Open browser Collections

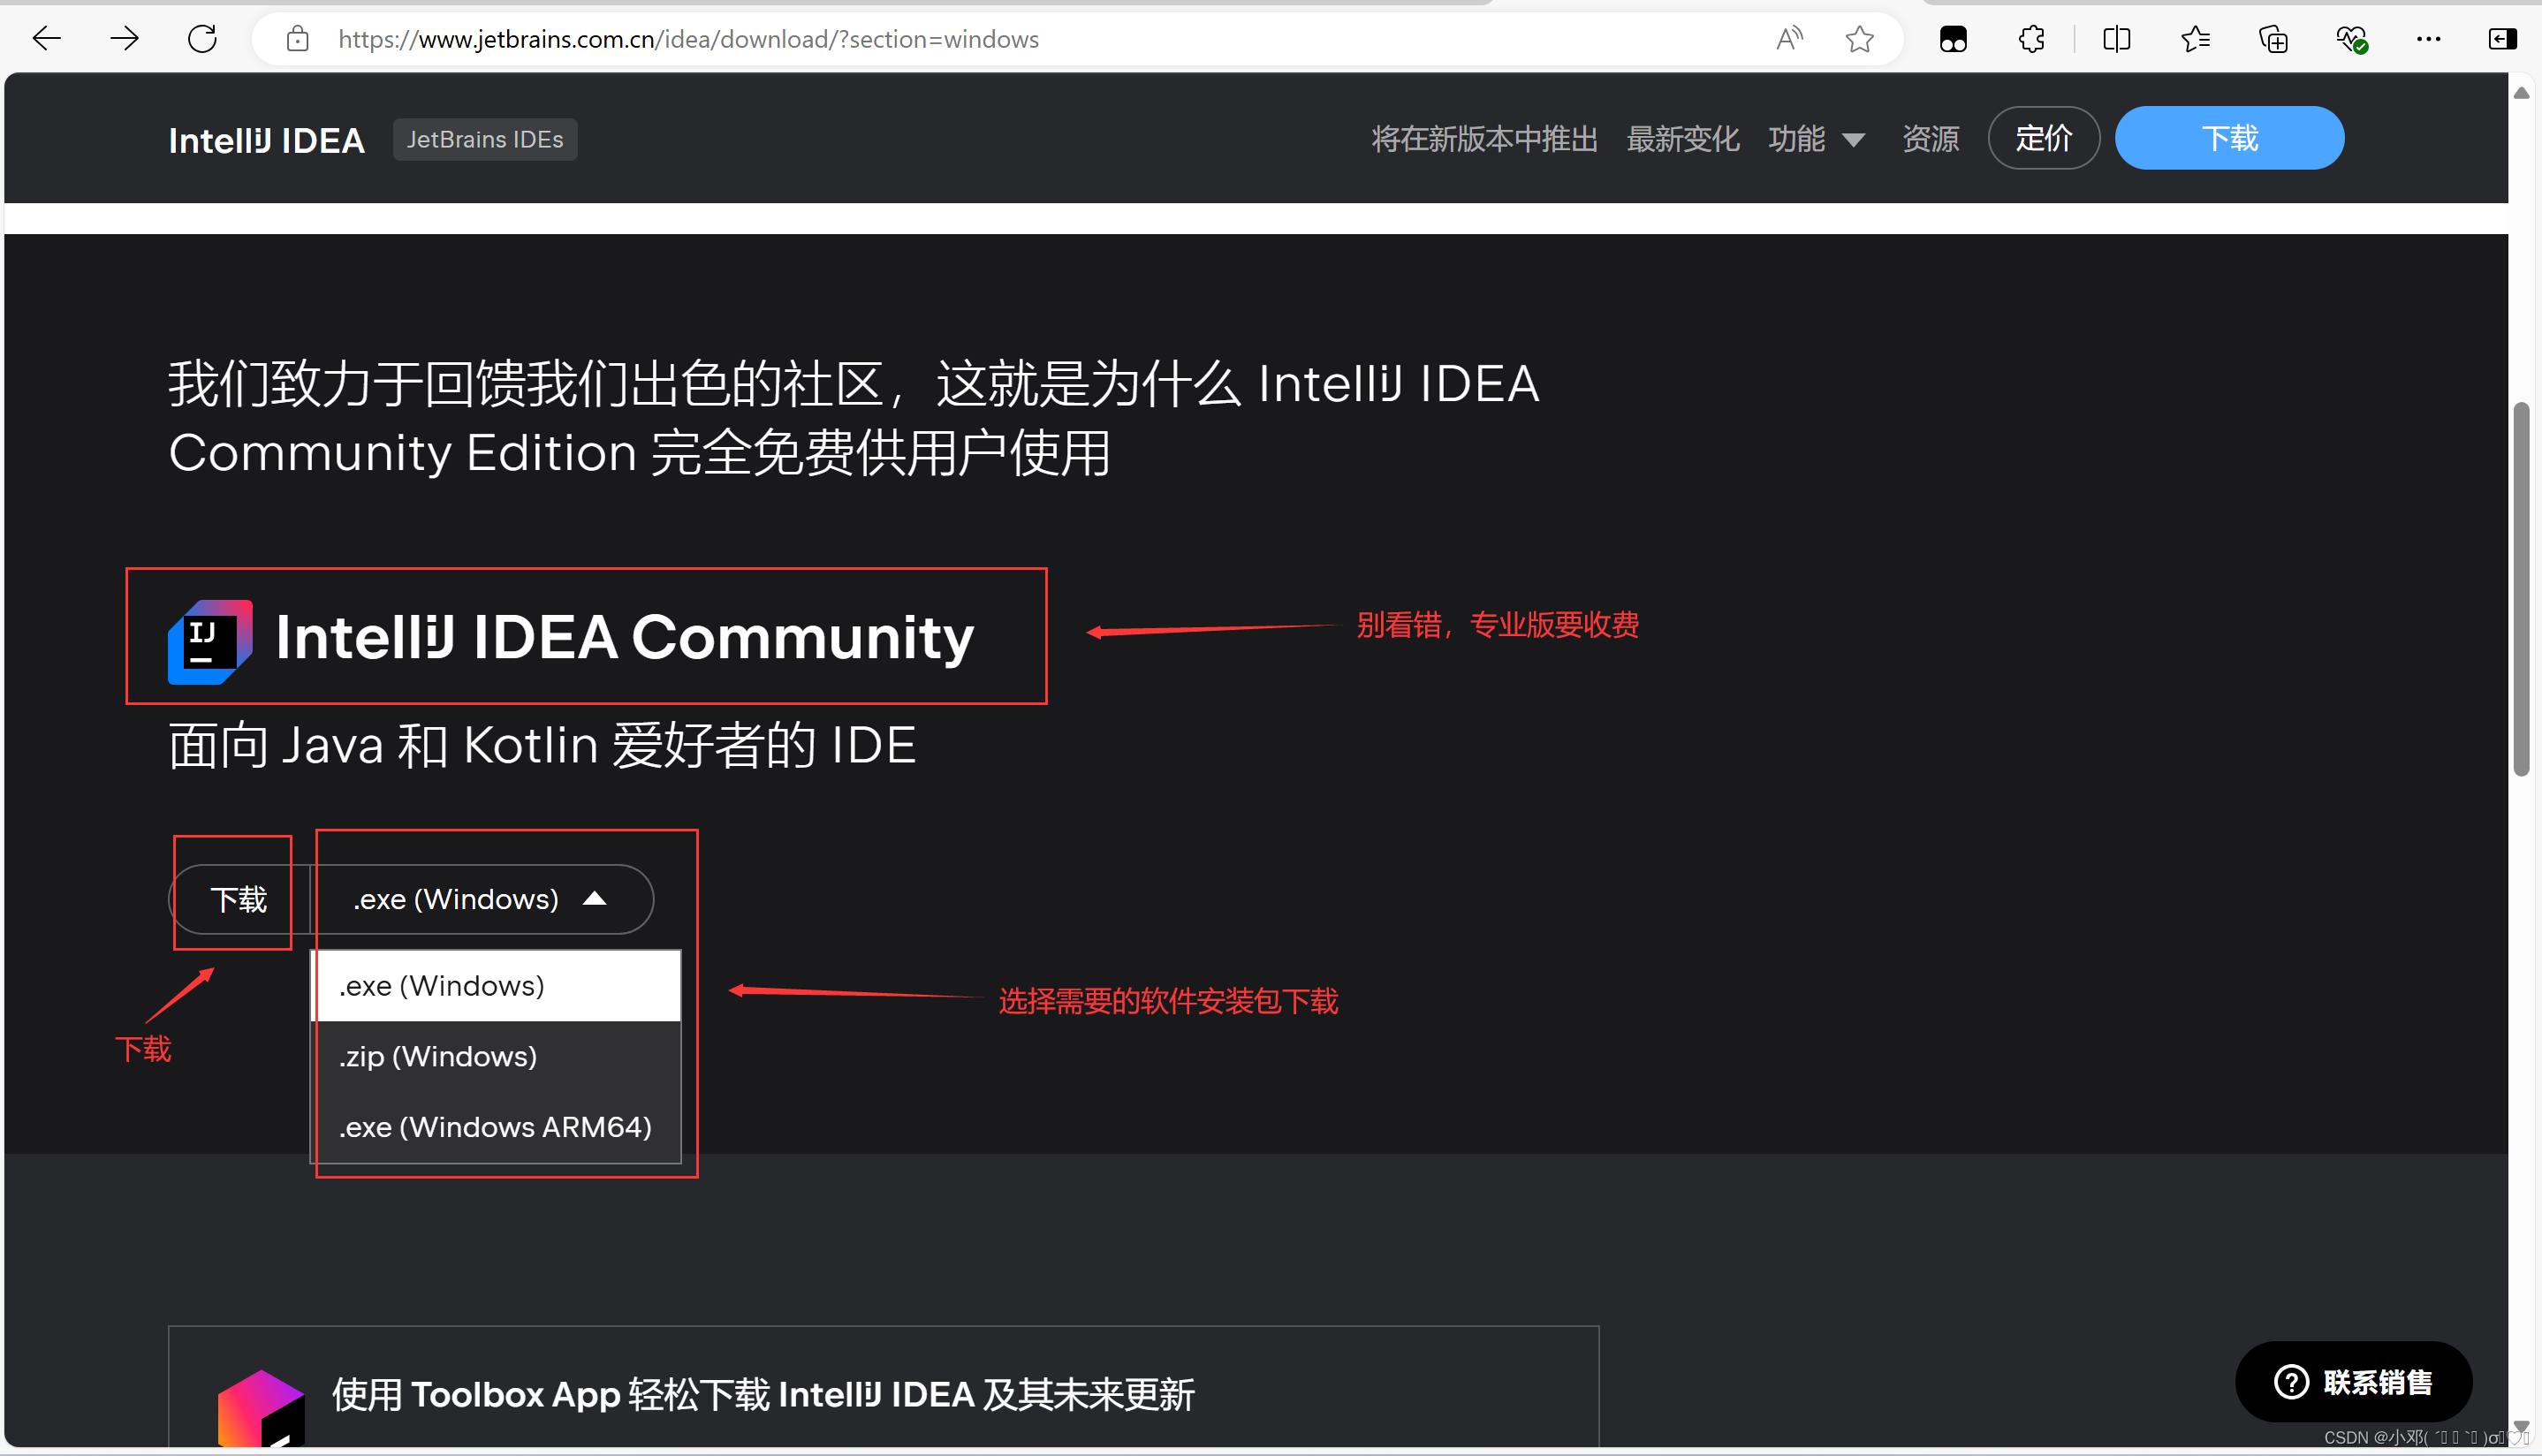pos(2274,39)
